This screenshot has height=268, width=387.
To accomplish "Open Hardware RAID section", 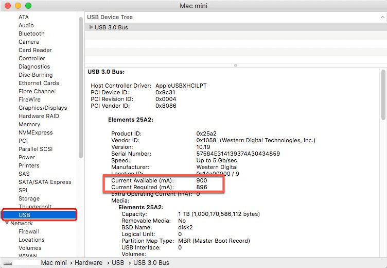I will coord(39,116).
